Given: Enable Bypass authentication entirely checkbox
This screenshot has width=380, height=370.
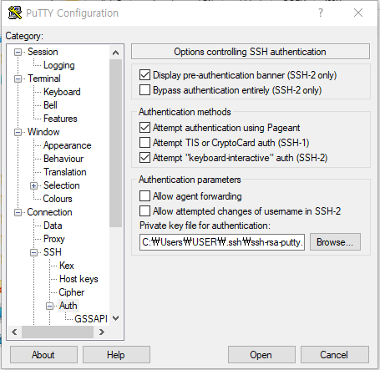Looking at the screenshot, I should pos(144,90).
